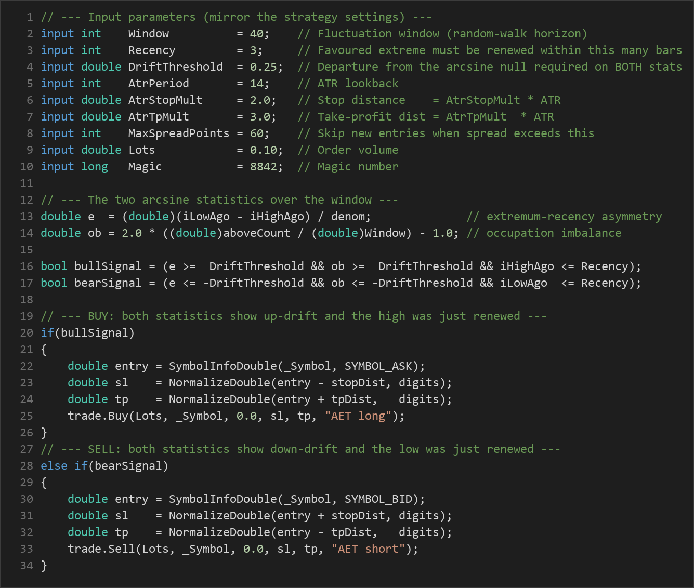This screenshot has width=694, height=588.
Task: Click the 'aboveCount' variable on line 14
Action: coord(257,233)
